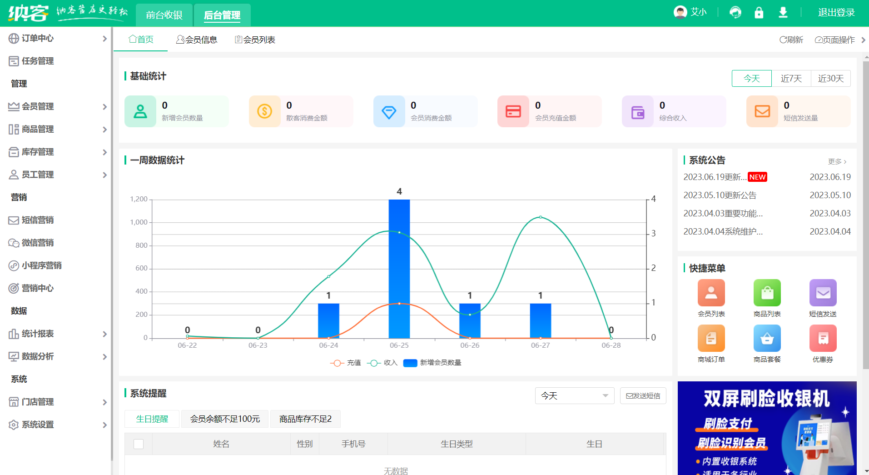Viewport: 869px width, 475px height.
Task: Click 发送短信 button
Action: click(643, 396)
